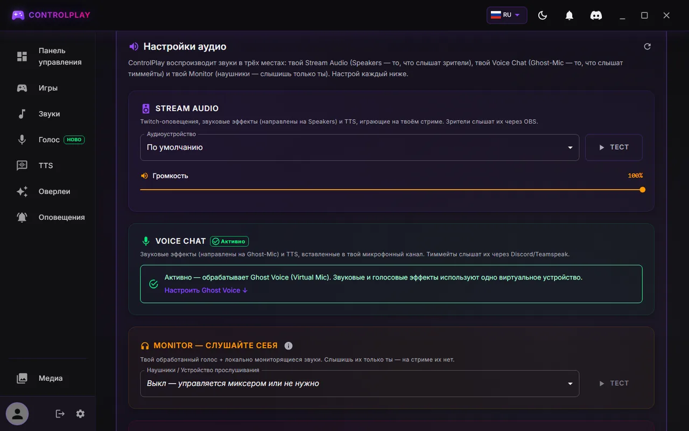Screen dimensions: 689x431
Task: Click the Stream Audio speaker icon
Action: click(146, 109)
